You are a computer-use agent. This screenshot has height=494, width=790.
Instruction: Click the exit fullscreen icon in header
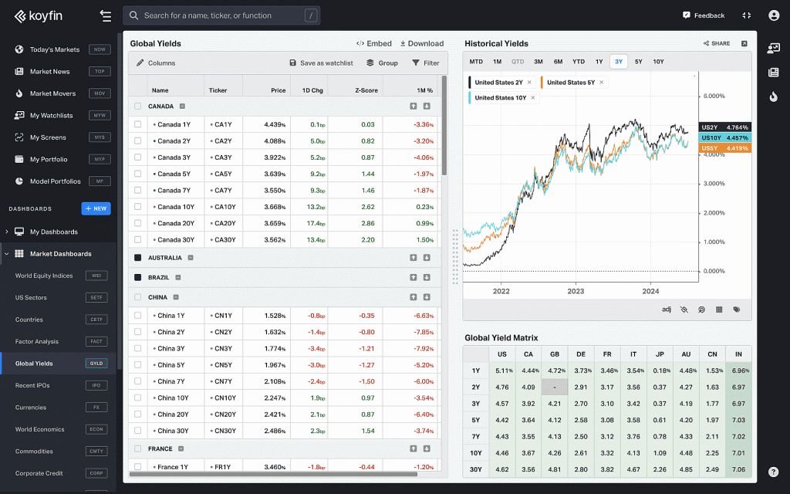747,15
